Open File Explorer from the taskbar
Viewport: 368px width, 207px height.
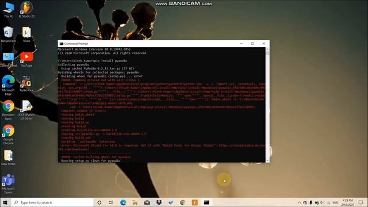[135, 202]
